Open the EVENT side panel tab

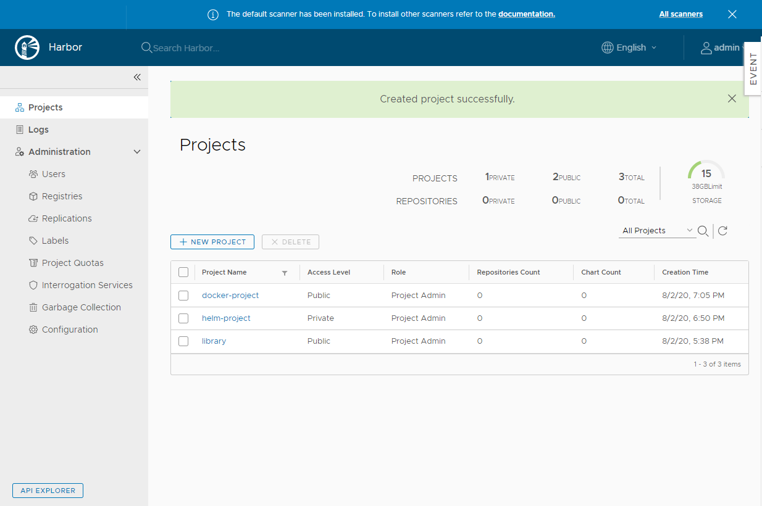753,68
